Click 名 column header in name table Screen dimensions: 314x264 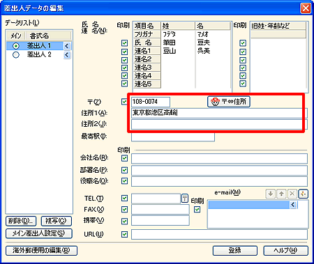[213, 26]
